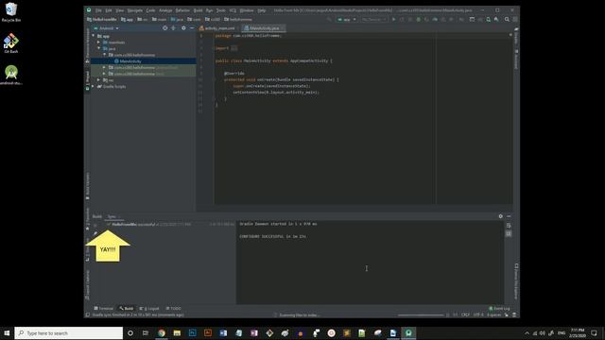Open the Terminal tool window
Image resolution: width=605 pixels, height=340 pixels.
[x=103, y=309]
